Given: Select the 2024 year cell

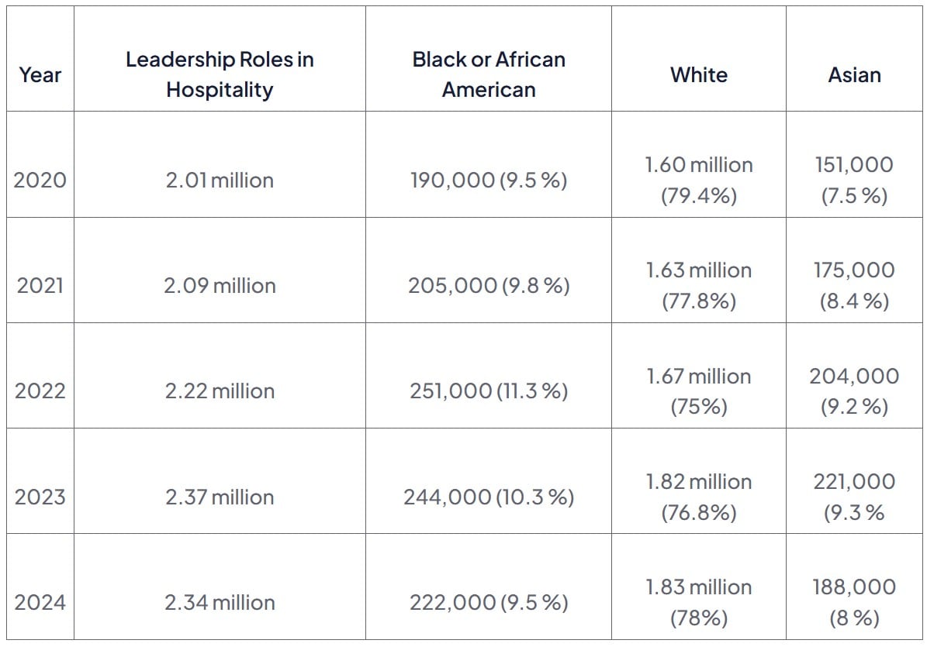Looking at the screenshot, I should point(40,602).
